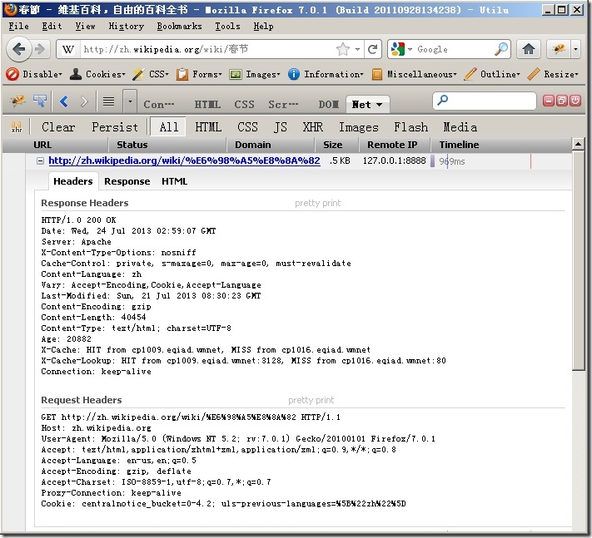The width and height of the screenshot is (592, 538).
Task: Sort requests by the Timeline column header
Action: [x=500, y=145]
